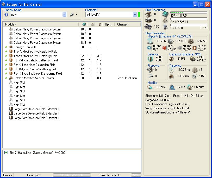Screen dimensions: 212x178
Task: Click the Firepower turret damage icon
Action: coord(150,70)
